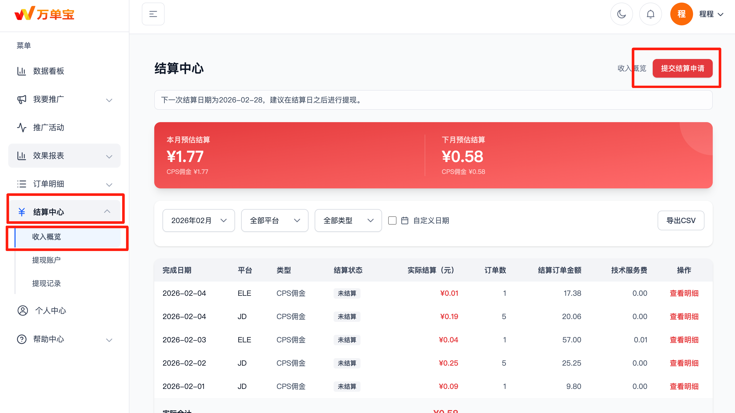Viewport: 735px width, 413px height.
Task: Click the 结算中心 page heading
Action: click(x=179, y=69)
